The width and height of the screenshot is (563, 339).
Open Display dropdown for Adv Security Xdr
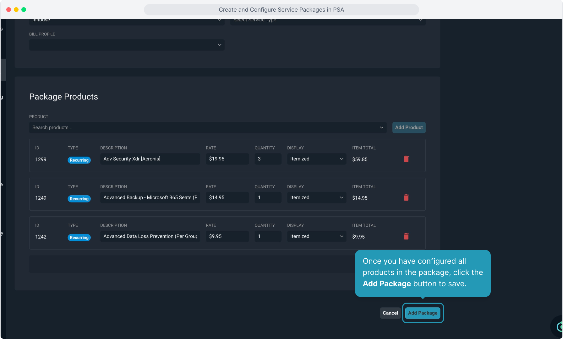point(316,159)
